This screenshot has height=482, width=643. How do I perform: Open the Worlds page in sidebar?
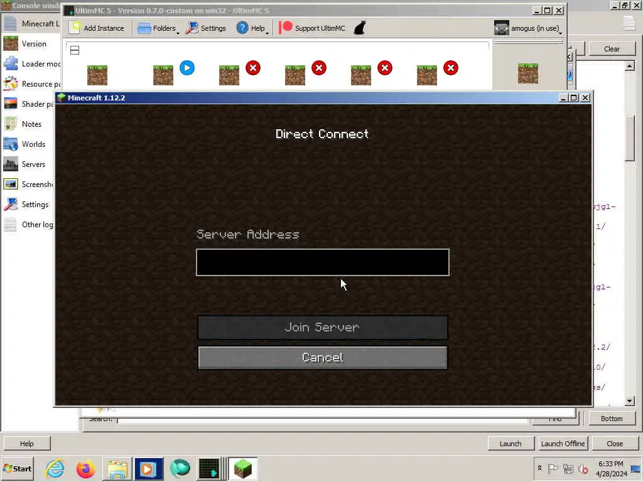pos(27,144)
